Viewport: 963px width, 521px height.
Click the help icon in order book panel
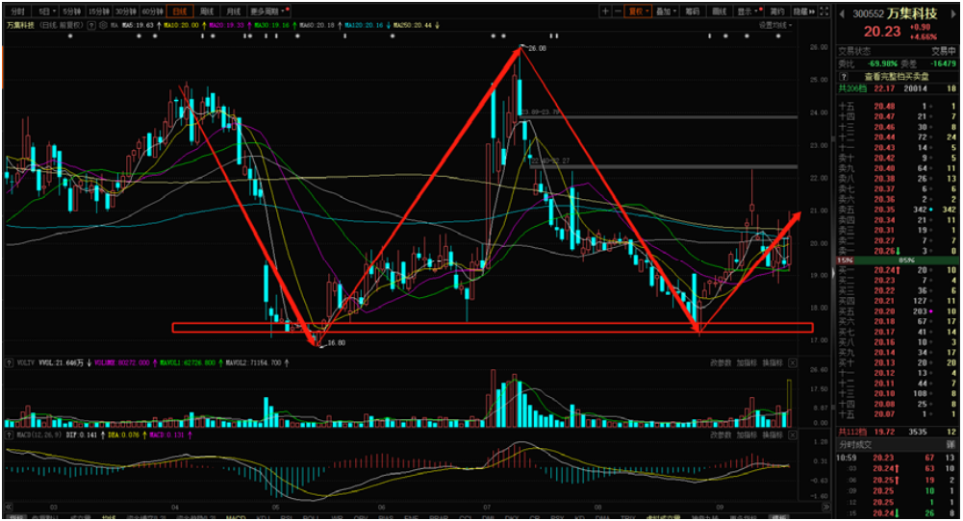coord(844,75)
